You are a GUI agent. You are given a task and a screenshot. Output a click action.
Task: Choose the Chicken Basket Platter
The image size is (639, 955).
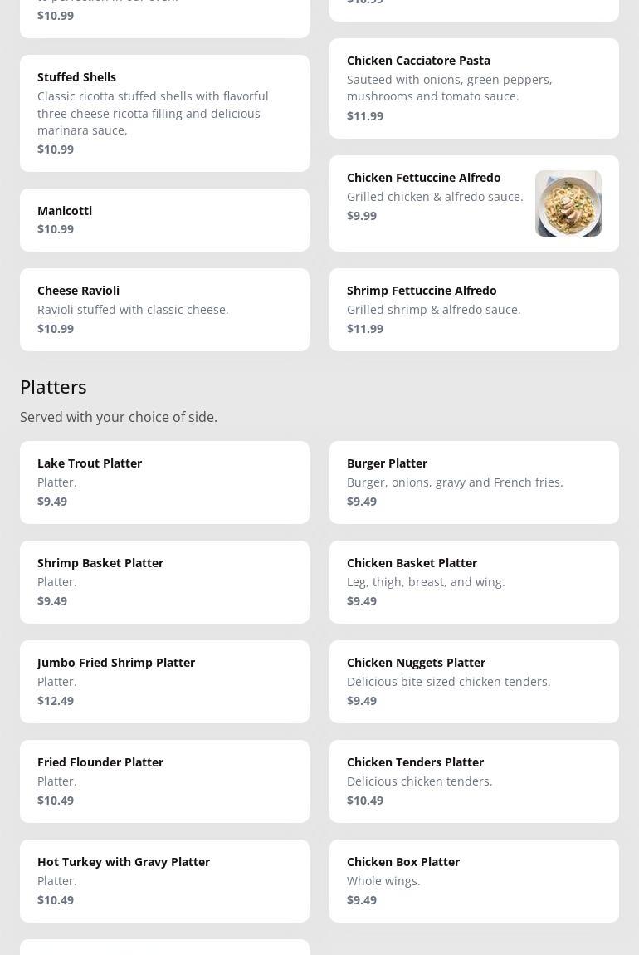click(x=474, y=581)
